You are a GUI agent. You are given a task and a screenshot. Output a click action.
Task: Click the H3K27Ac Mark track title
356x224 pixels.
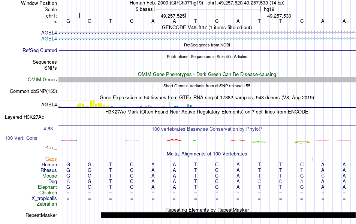[x=207, y=112]
